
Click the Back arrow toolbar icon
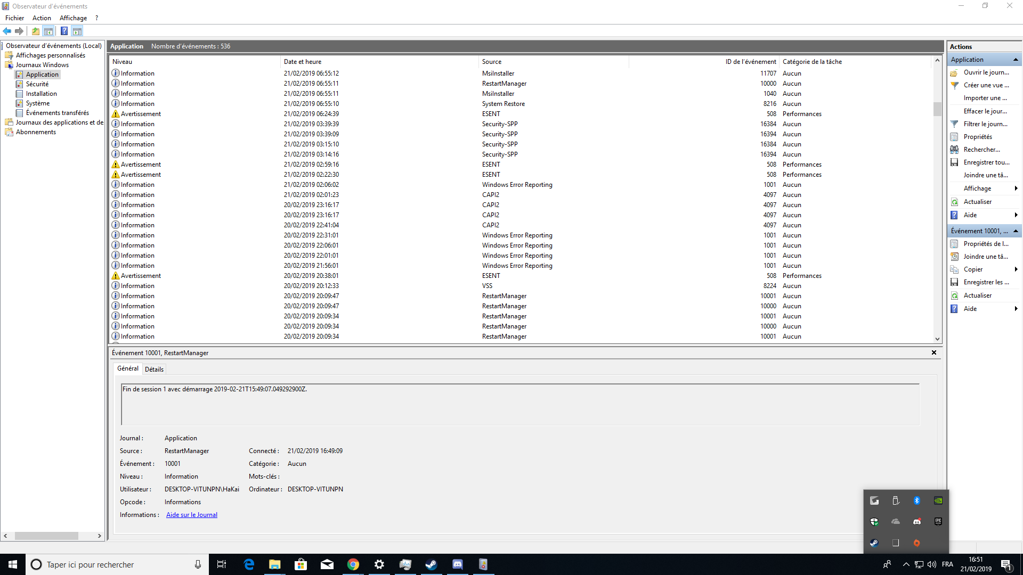pos(7,31)
